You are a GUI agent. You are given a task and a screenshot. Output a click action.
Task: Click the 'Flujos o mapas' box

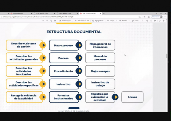coord(100,71)
